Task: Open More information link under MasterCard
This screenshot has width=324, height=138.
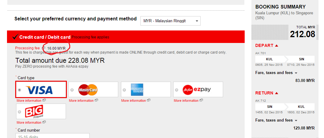Action: coord(81,101)
